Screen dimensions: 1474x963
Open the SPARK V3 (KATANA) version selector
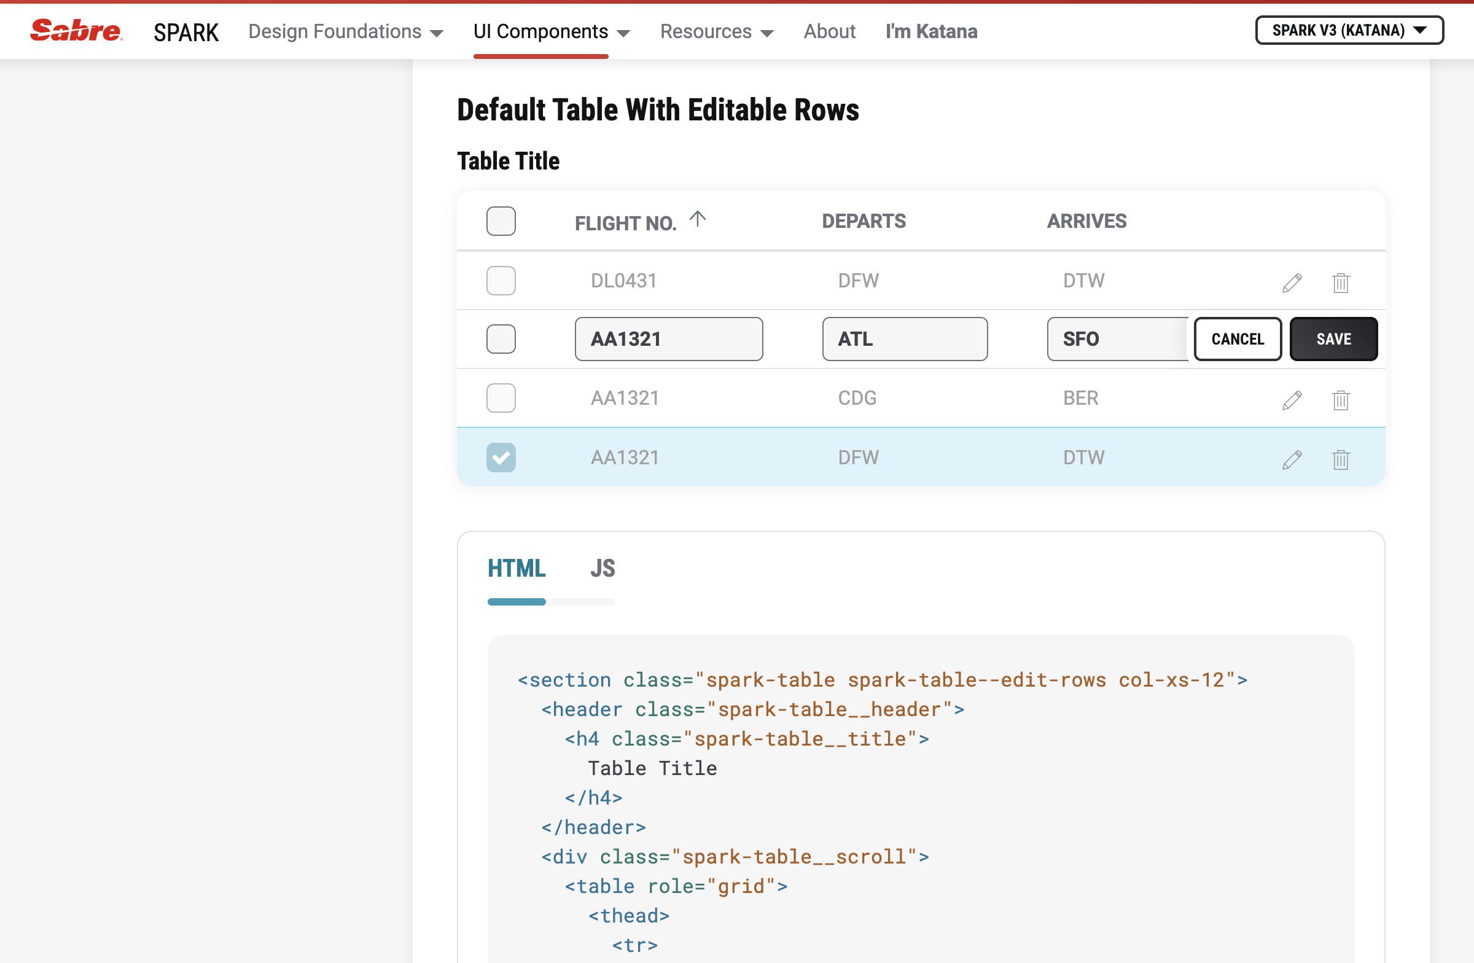(1348, 29)
